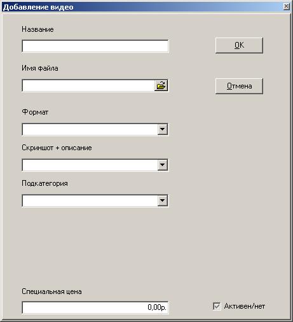Toggle the Активен/нет checkbox

(217, 306)
